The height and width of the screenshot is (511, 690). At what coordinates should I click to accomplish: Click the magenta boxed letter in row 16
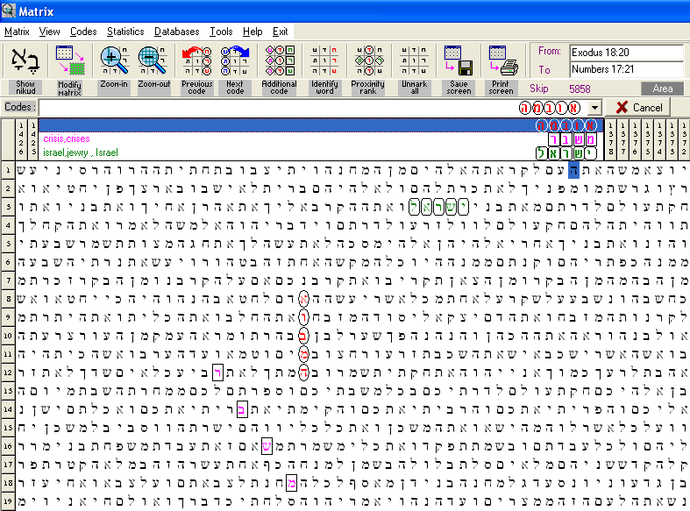tap(267, 447)
